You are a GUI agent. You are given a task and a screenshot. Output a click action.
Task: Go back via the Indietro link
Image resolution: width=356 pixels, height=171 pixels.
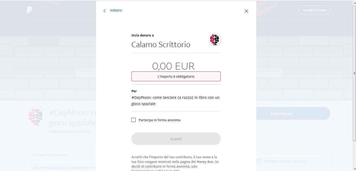[116, 10]
